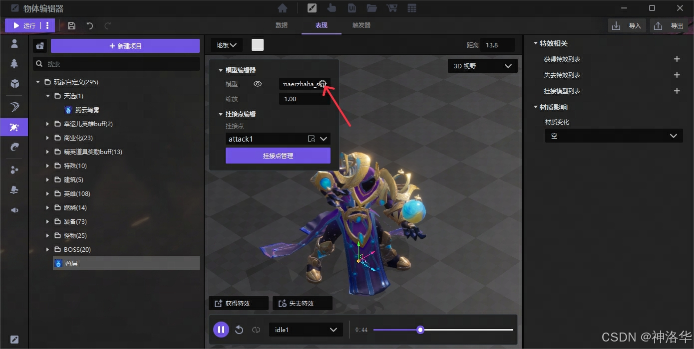Click the 缩放 scale input showing 1.00

pyautogui.click(x=305, y=99)
